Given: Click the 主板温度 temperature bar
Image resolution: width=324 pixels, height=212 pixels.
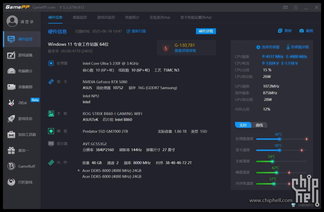Looking at the screenshot, I should click(x=282, y=161).
